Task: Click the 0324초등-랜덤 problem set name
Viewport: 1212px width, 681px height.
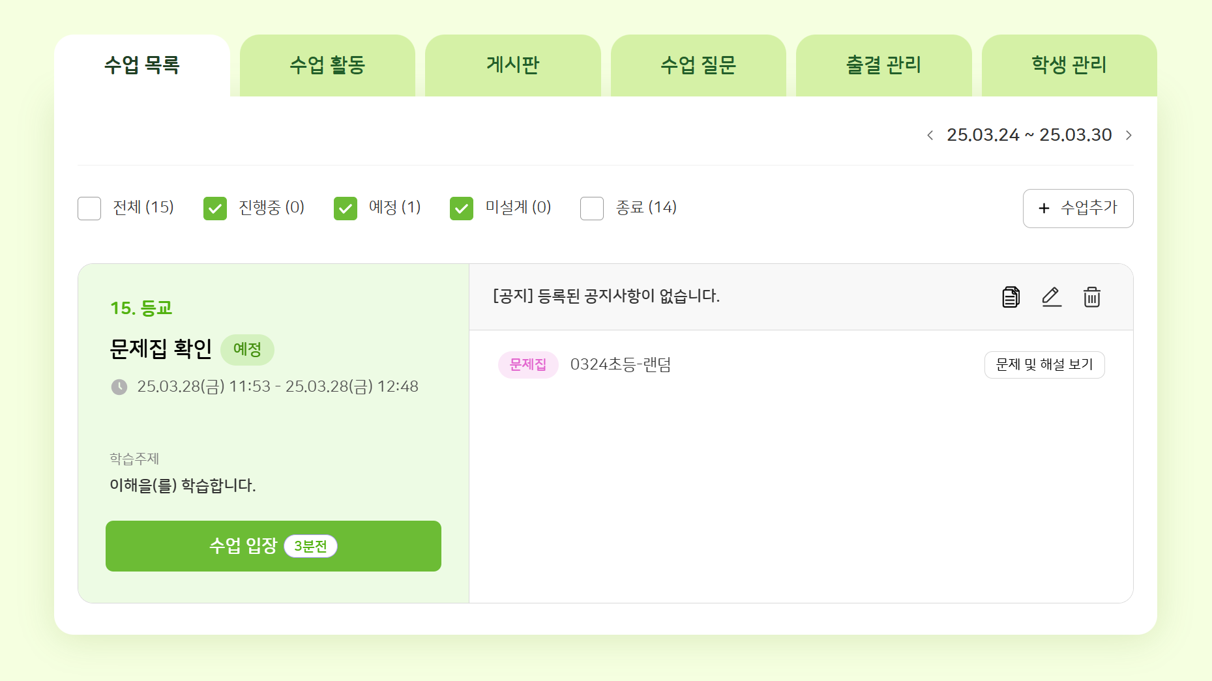Action: coord(621,365)
